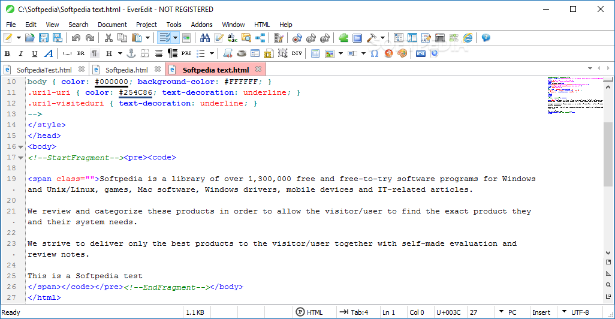615x319 pixels.
Task: Toggle the command window panel icon
Action: [440, 38]
